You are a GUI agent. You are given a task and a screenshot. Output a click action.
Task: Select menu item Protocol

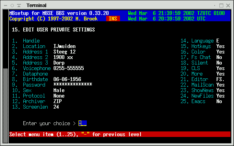(x=29, y=96)
